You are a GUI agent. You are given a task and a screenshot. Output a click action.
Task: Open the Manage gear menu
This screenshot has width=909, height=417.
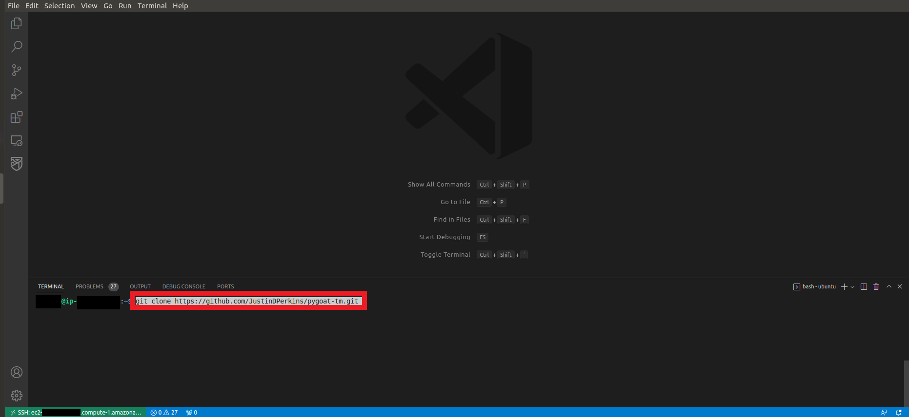[x=17, y=395]
